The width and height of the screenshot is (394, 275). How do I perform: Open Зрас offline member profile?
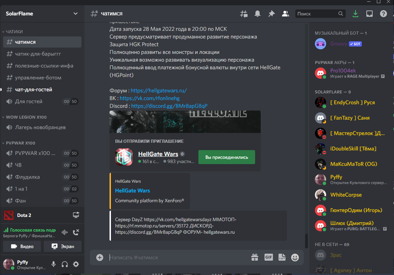(x=351, y=255)
